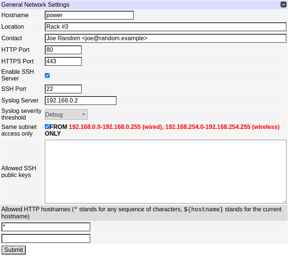Viewport: 288px width, 256px height.
Task: Open the Syslog severity threshold dropdown
Action: pos(66,115)
